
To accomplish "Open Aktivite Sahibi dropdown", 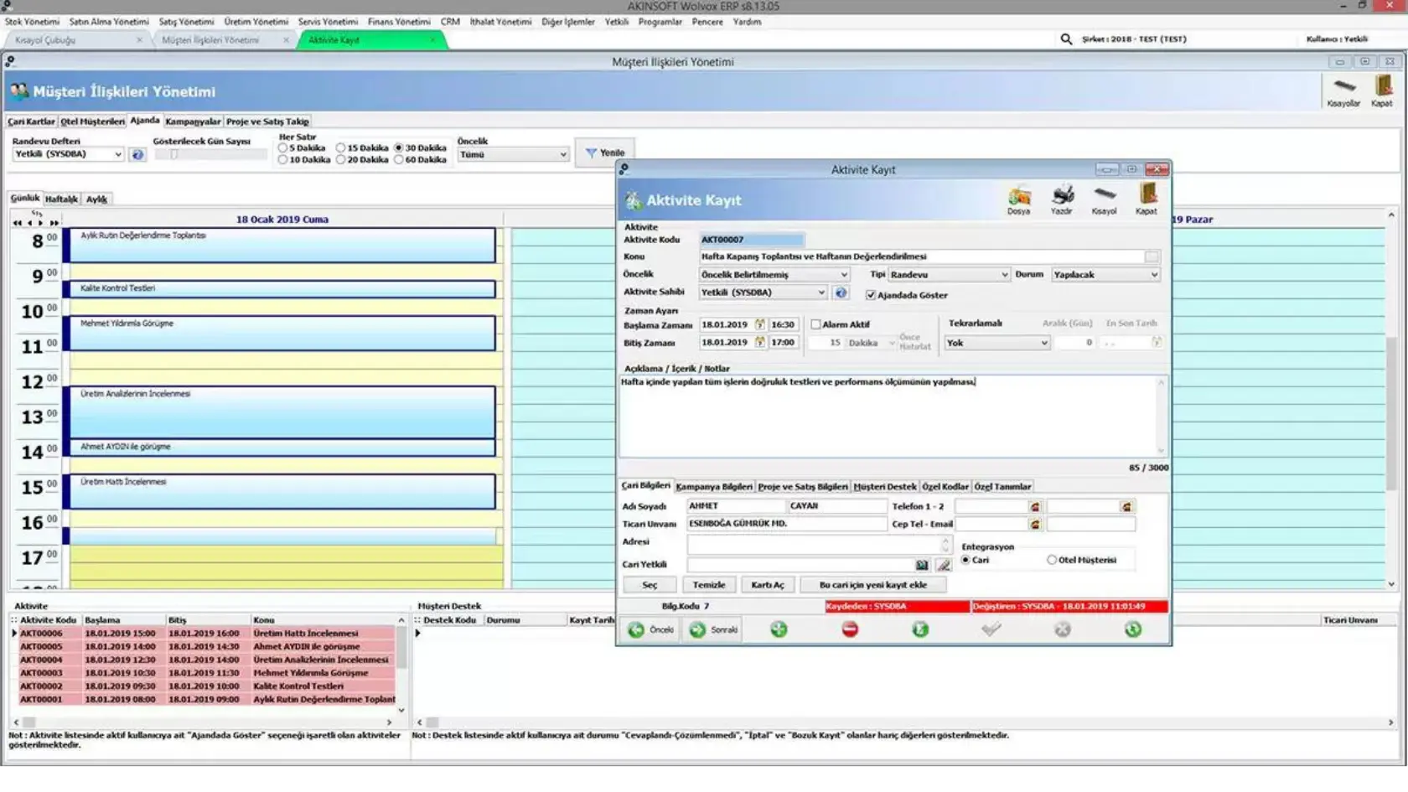I will click(x=764, y=292).
